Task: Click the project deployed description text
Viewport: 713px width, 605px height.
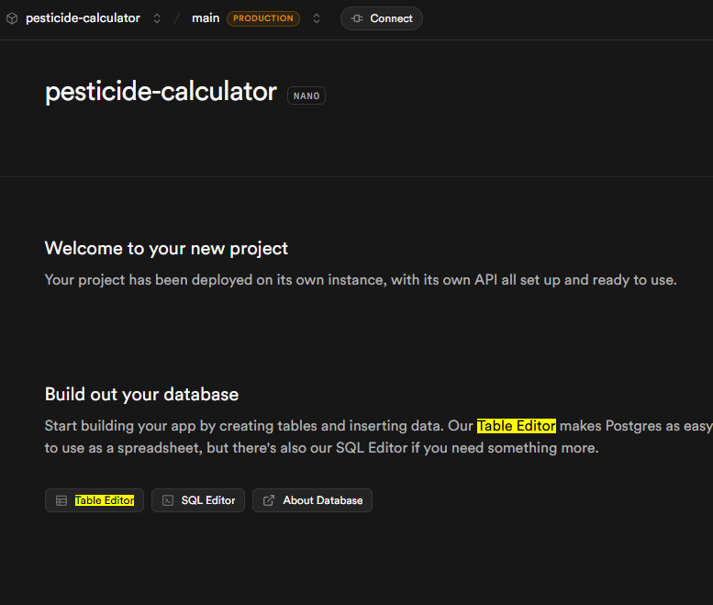Action: (x=361, y=280)
